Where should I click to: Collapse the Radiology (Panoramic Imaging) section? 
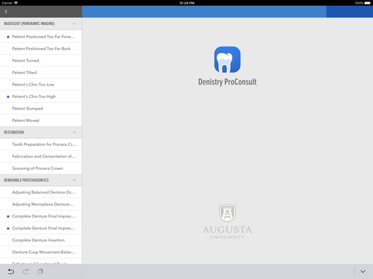74,24
